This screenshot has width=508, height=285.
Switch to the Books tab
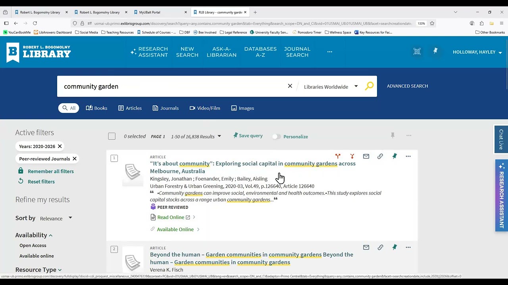(x=96, y=108)
